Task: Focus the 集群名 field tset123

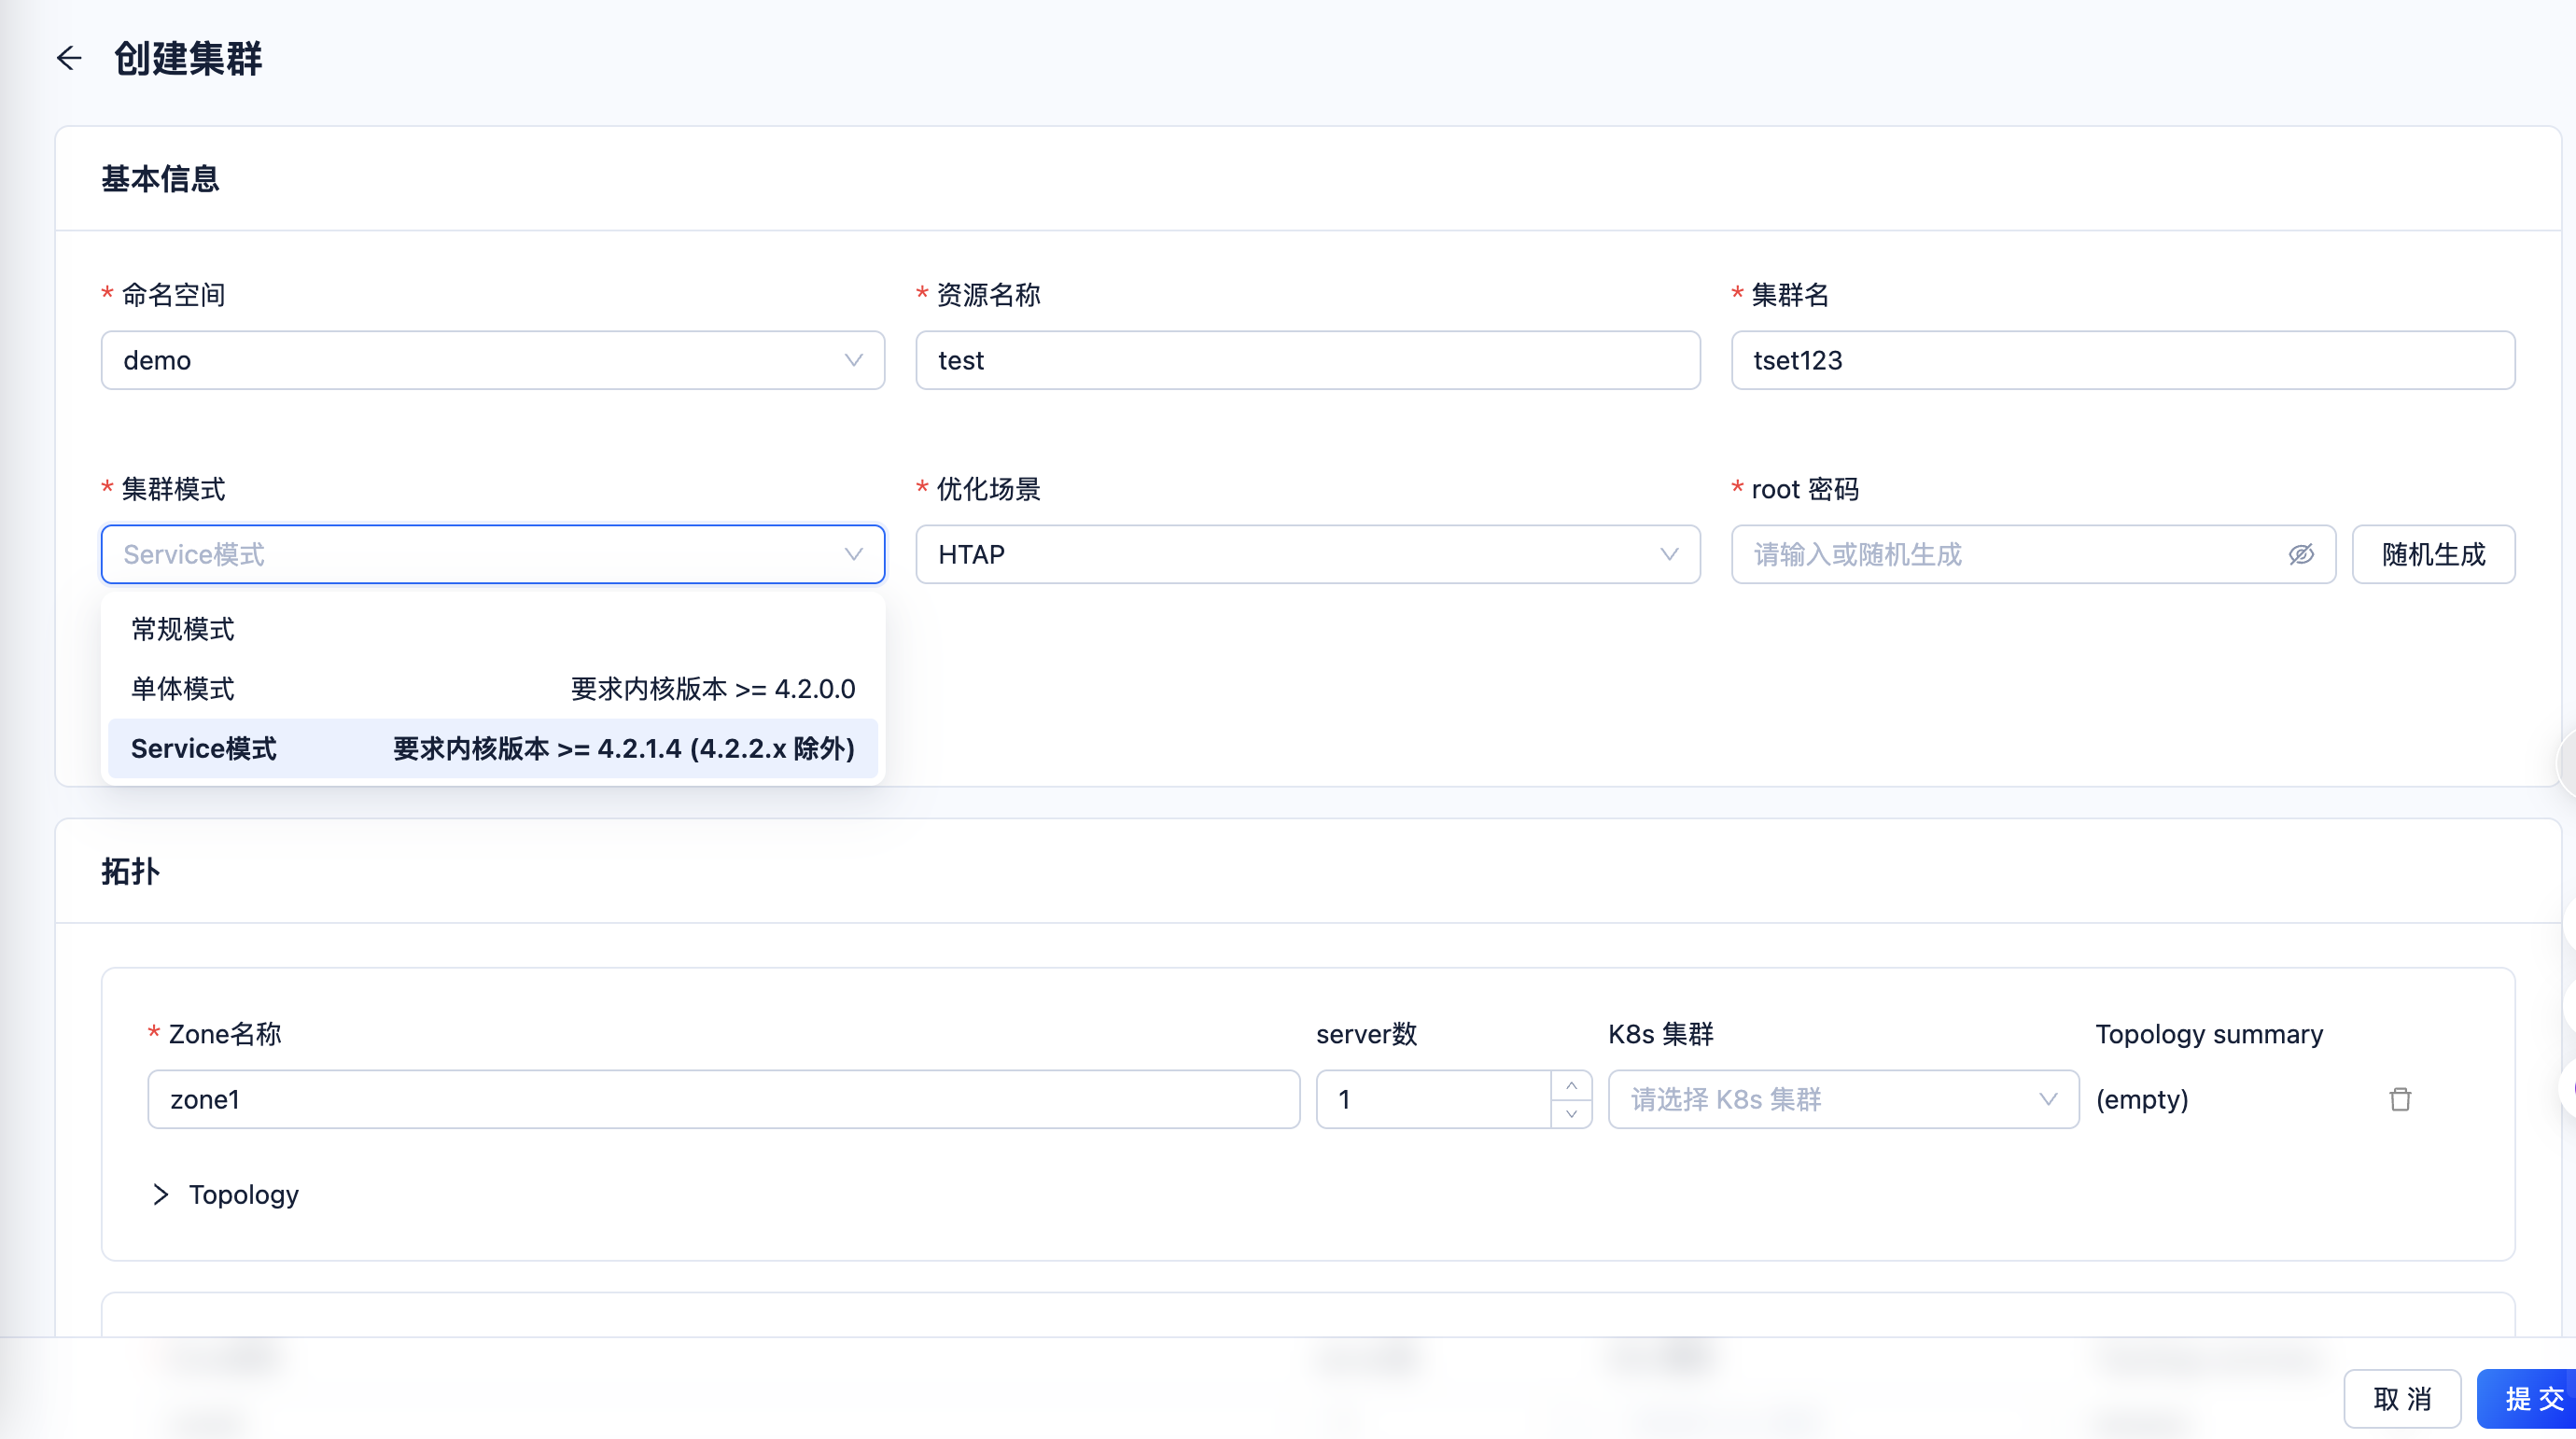Action: tap(2122, 360)
